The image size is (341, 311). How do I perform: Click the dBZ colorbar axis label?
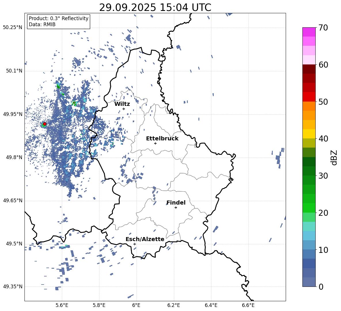[x=334, y=157]
